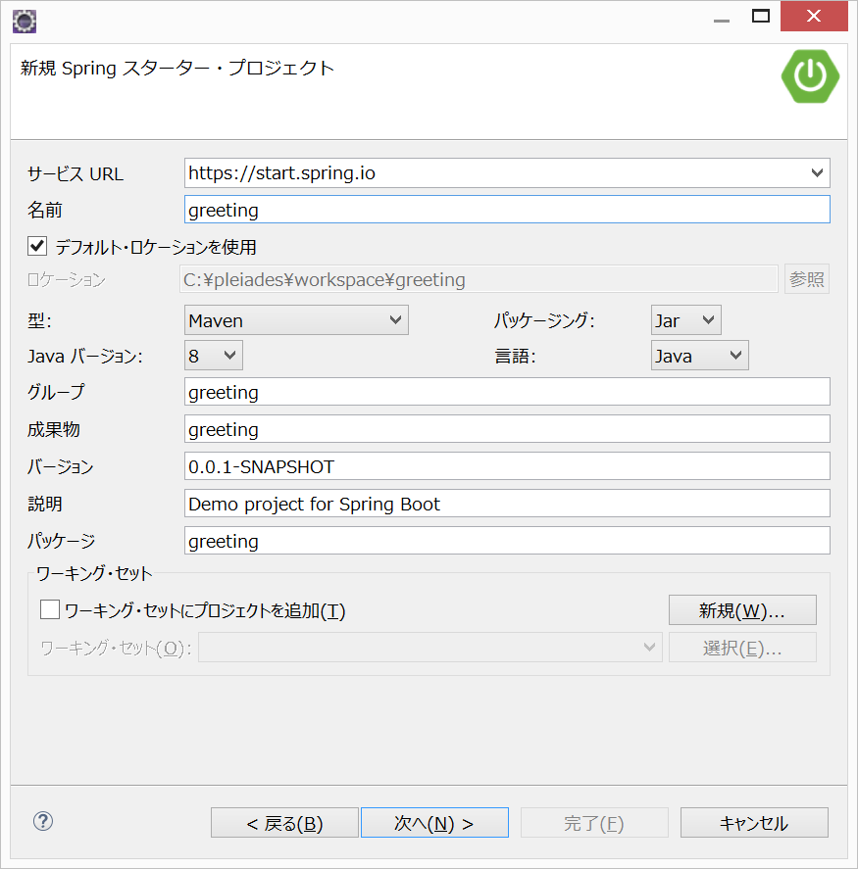This screenshot has width=858, height=869.
Task: Click the group input field
Action: [x=507, y=392]
